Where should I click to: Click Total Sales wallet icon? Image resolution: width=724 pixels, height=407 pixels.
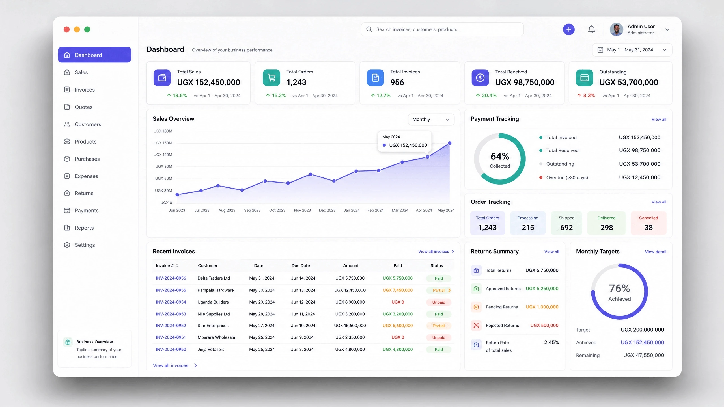[x=162, y=77]
